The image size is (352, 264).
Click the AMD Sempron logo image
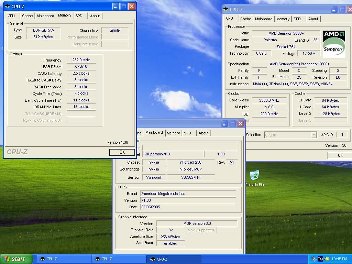[x=334, y=44]
